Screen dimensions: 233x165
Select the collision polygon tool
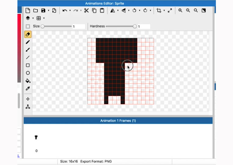click(x=28, y=107)
